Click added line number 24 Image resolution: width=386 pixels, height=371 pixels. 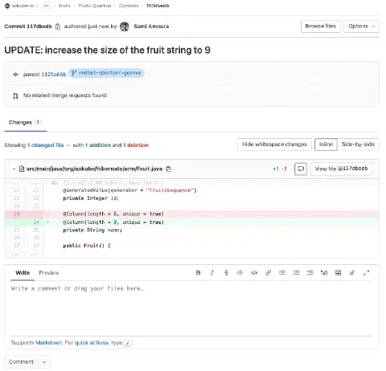coord(36,222)
